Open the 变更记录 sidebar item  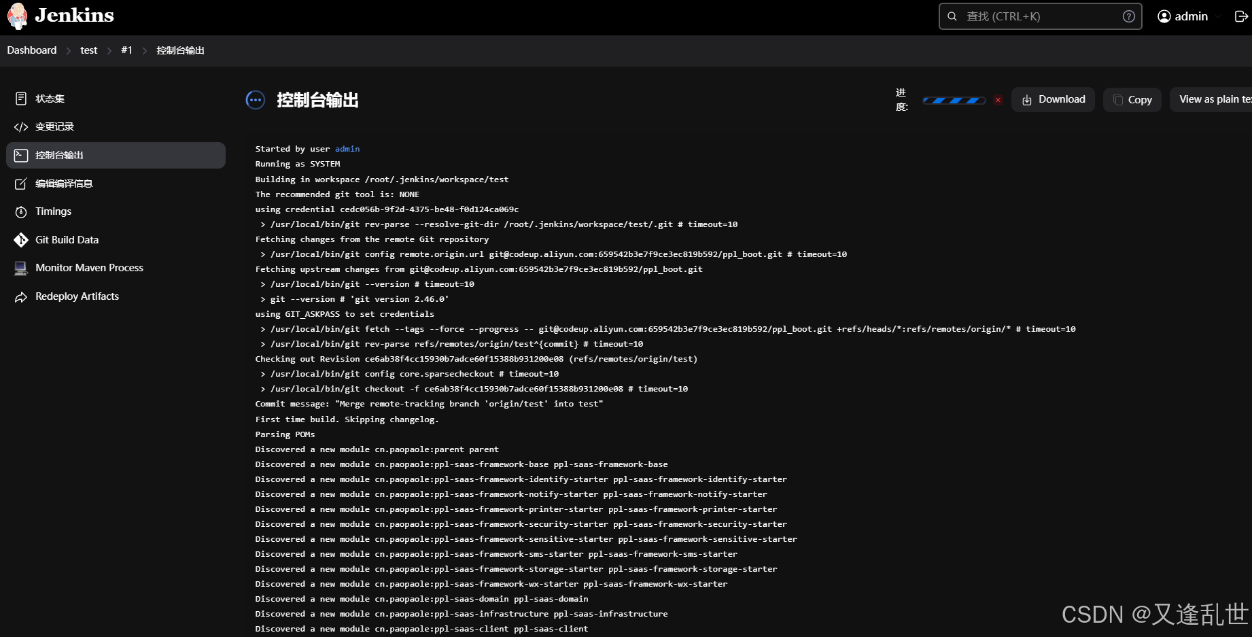click(116, 126)
